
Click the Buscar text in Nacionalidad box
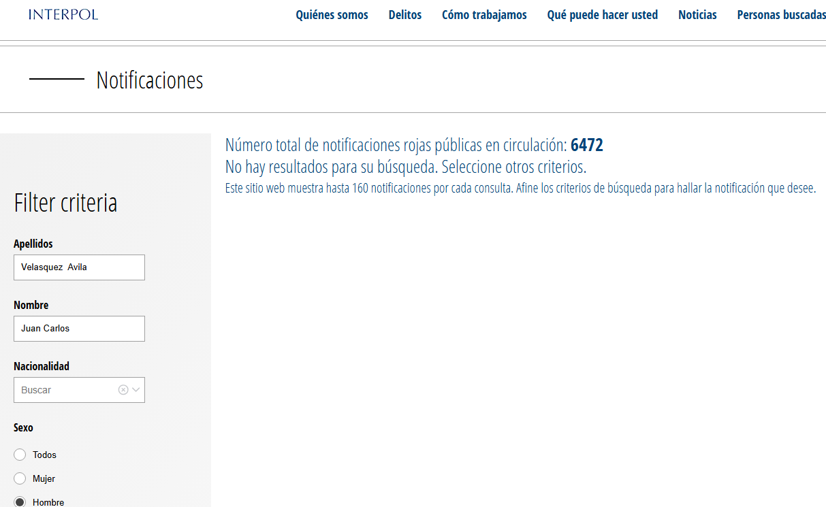pyautogui.click(x=37, y=390)
